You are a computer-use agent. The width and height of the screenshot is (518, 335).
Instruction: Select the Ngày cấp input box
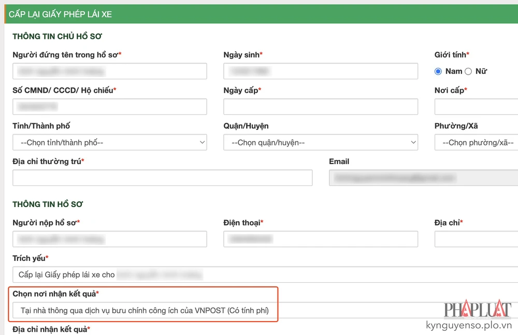[321, 107]
